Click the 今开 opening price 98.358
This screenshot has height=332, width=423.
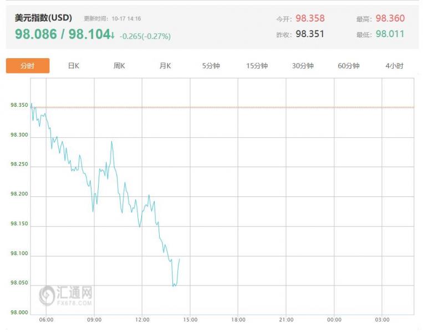point(310,18)
